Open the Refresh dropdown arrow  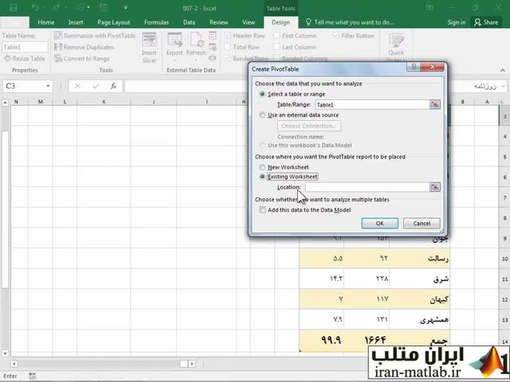pyautogui.click(x=196, y=60)
